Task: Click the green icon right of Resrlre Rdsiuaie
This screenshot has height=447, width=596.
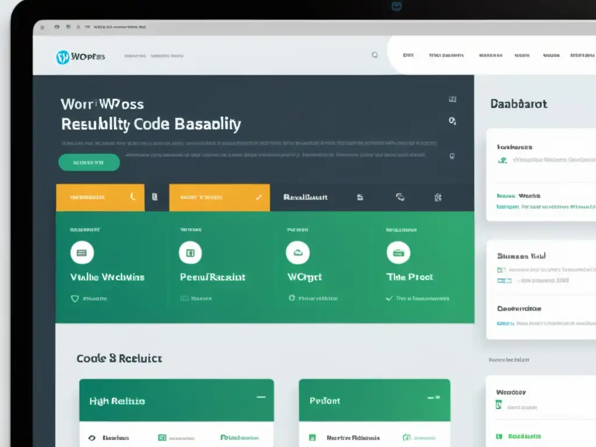Action: (407, 438)
